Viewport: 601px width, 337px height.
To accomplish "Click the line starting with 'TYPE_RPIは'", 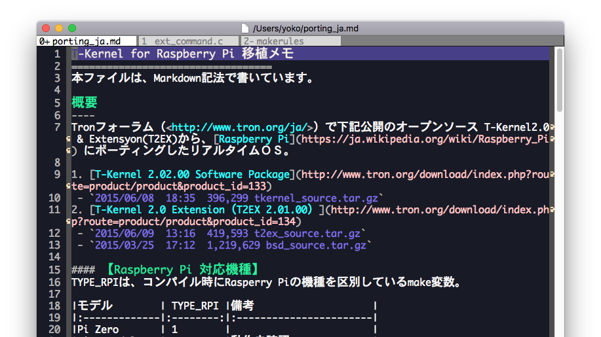I will [266, 282].
